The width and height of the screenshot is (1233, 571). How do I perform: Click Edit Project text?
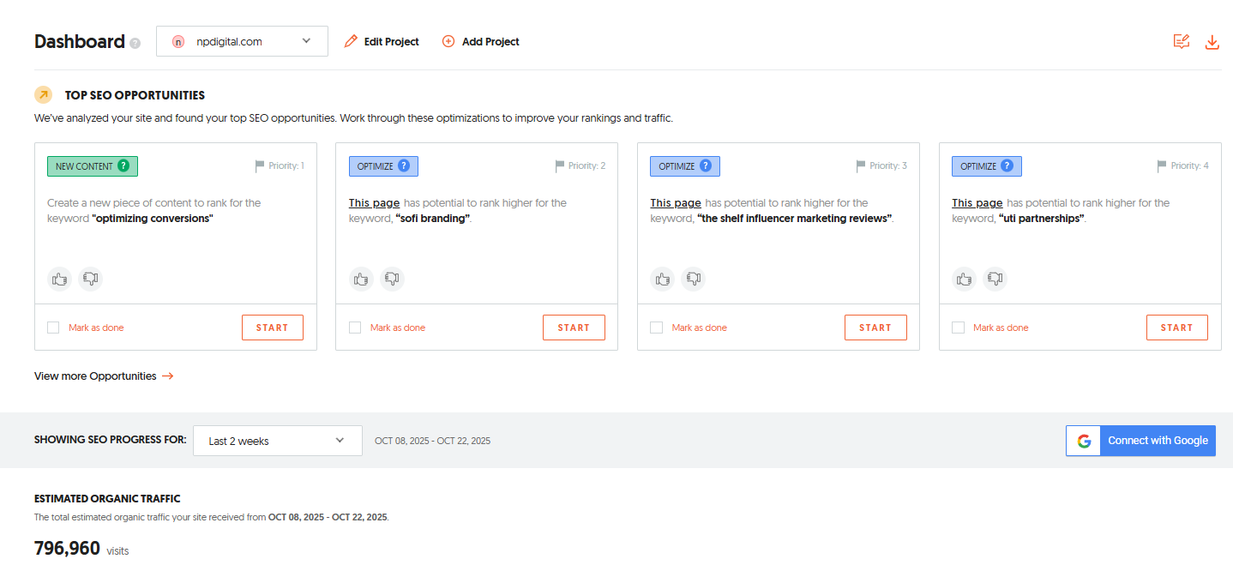coord(392,41)
